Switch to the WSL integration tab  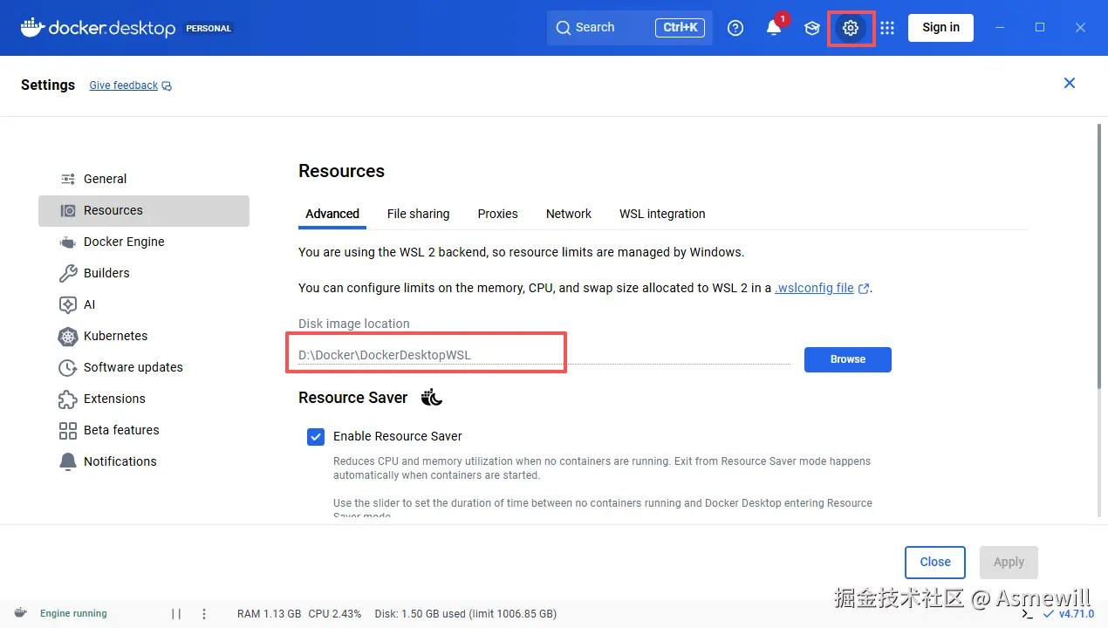(x=662, y=214)
